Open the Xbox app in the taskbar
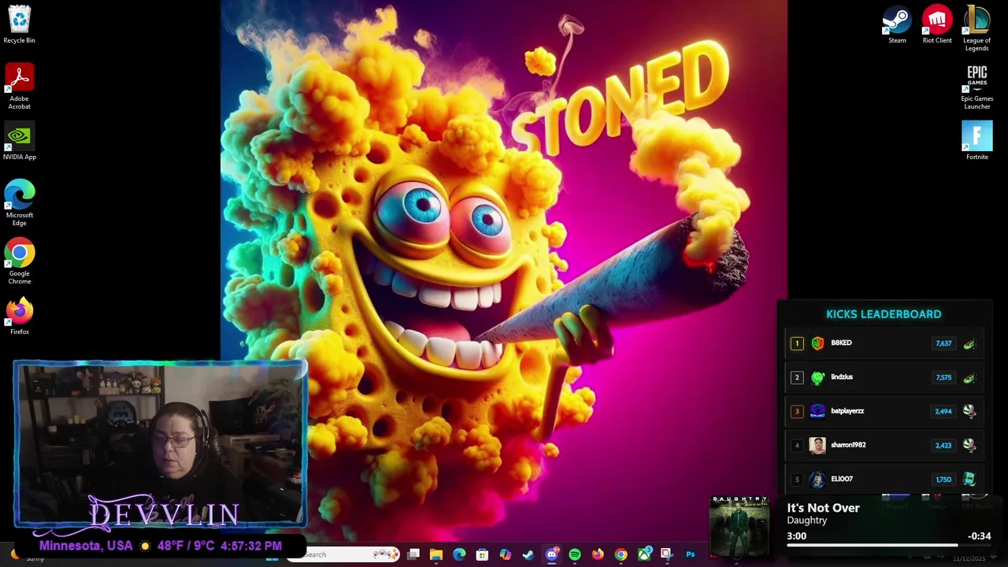Screen dimensions: 1008x567 644,554
